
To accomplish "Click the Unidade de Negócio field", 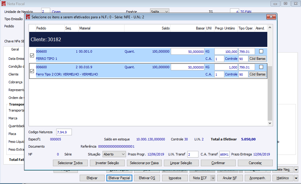I will pyautogui.click(x=46, y=11).
